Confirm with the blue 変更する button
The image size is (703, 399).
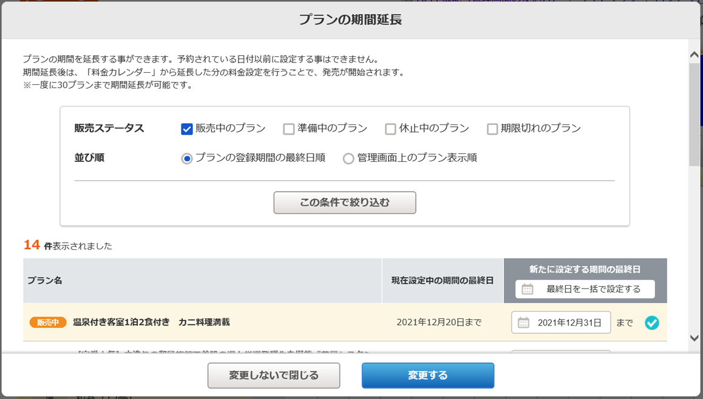point(427,375)
